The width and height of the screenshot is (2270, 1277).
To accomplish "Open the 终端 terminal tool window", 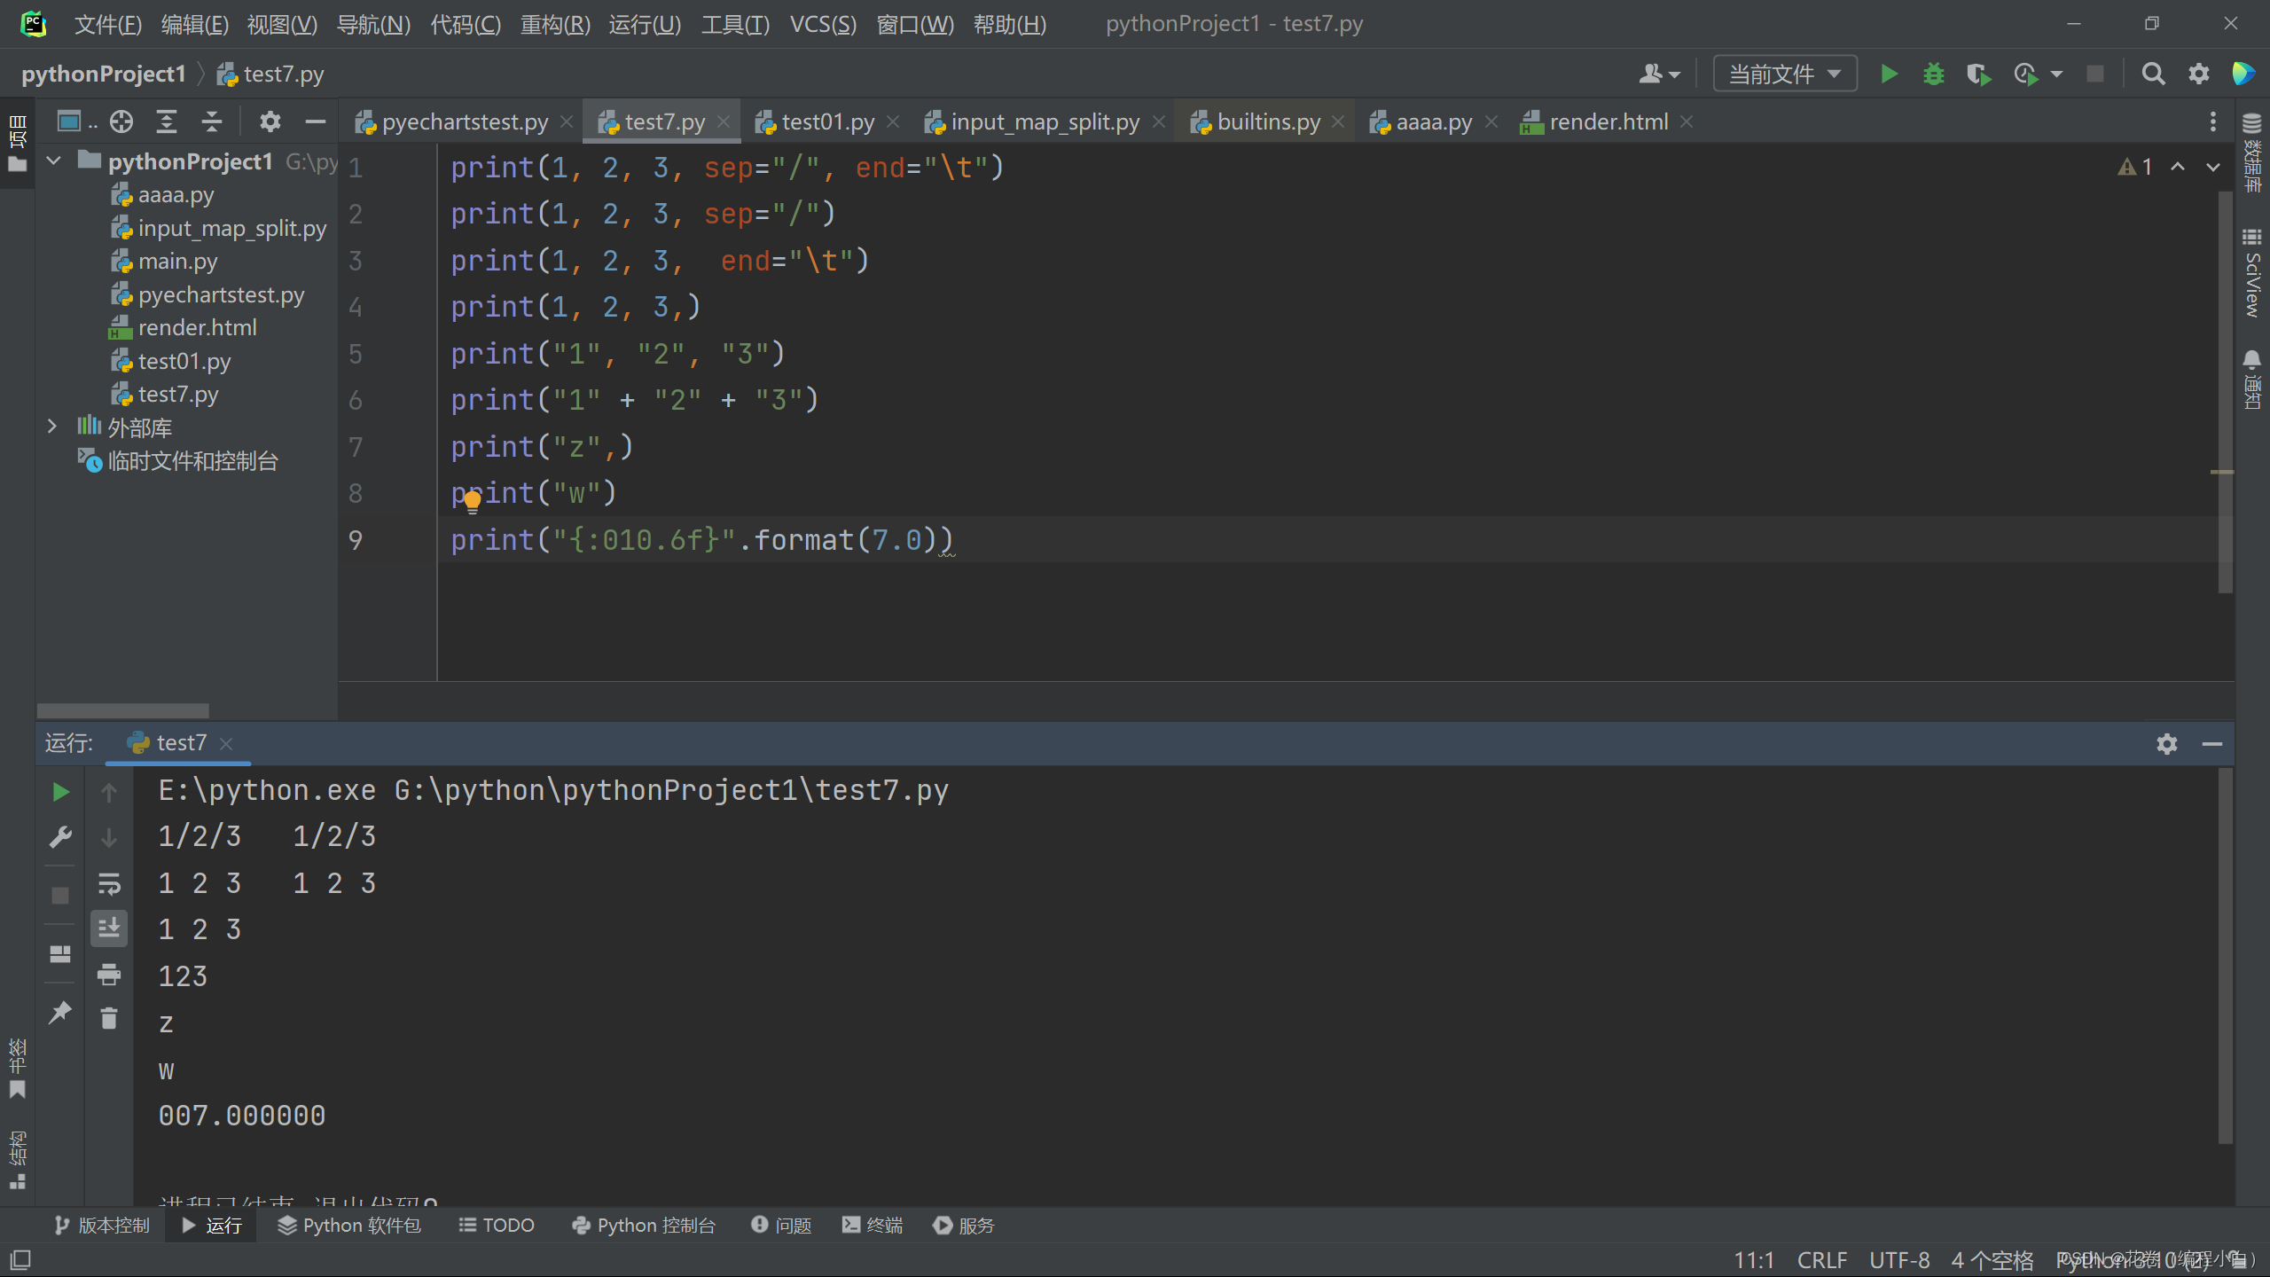I will [873, 1225].
